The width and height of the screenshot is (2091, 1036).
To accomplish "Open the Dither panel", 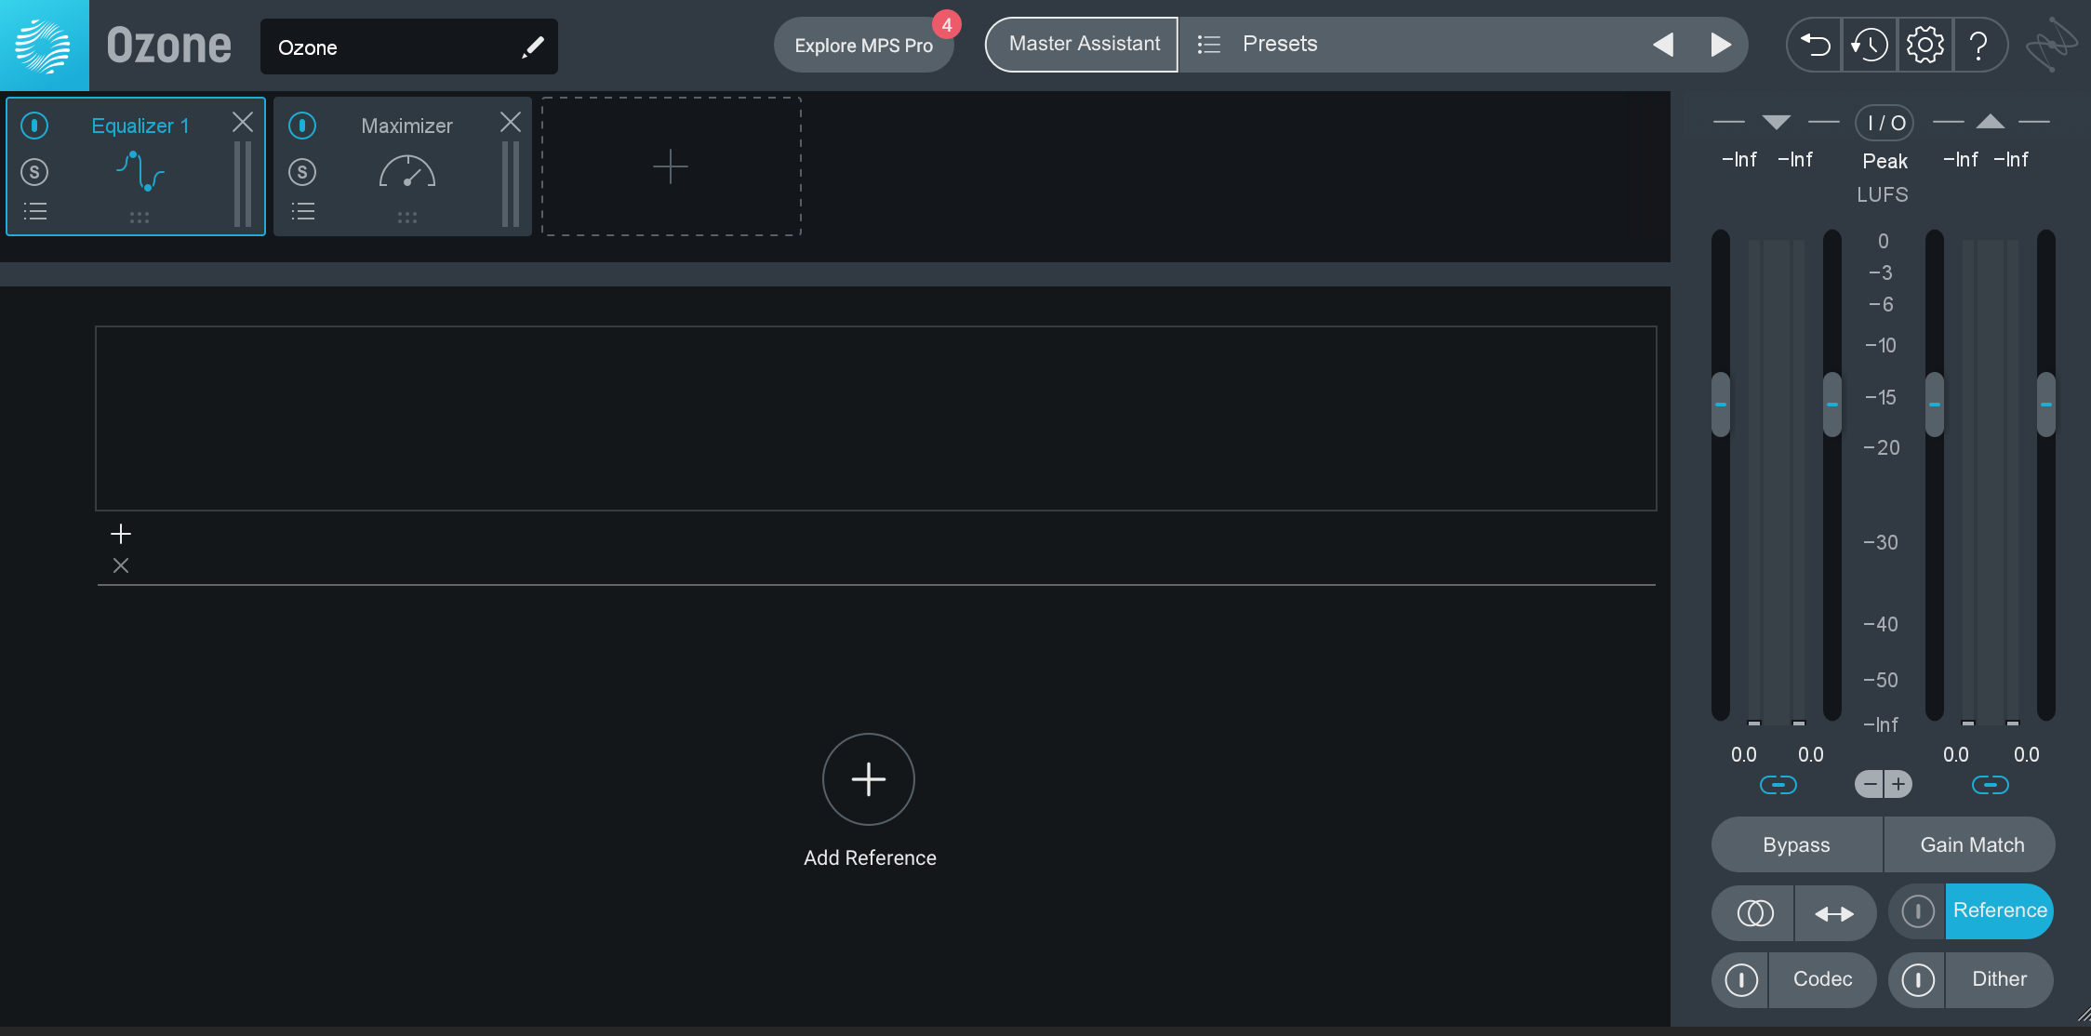I will click(2000, 979).
